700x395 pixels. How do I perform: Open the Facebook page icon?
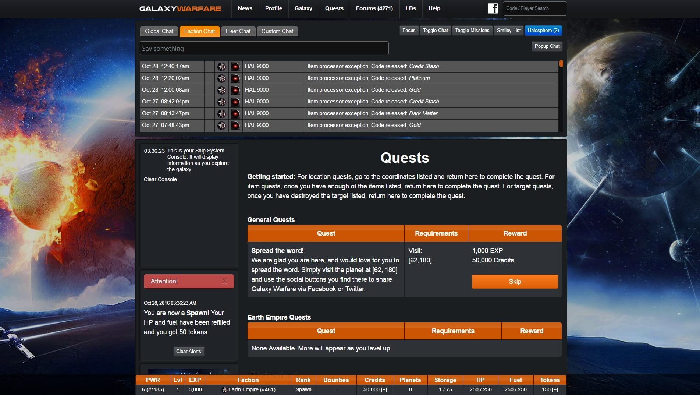tap(493, 8)
